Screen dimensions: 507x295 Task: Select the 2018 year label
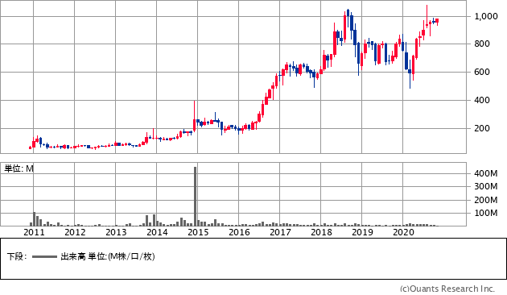tap(321, 232)
